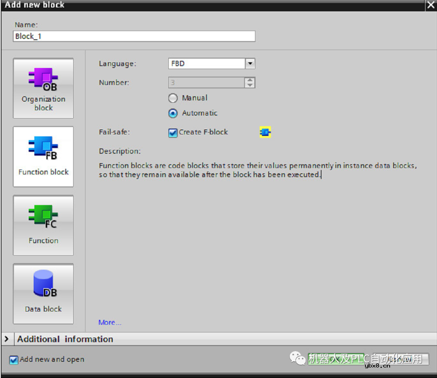
Task: Close the Add new block dialog
Action: [431, 5]
